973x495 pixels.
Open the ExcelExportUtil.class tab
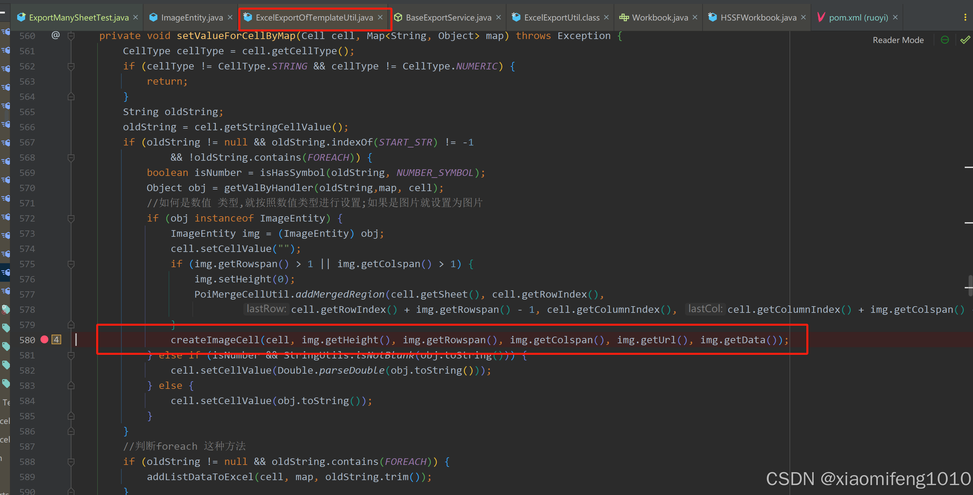click(561, 18)
